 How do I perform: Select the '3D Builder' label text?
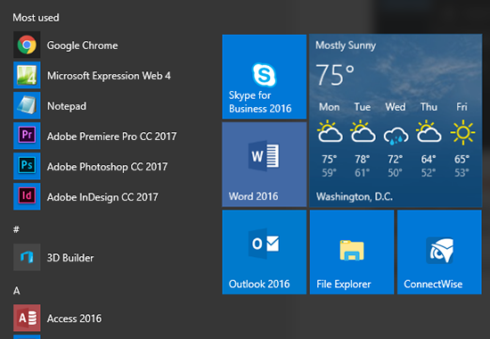click(70, 258)
